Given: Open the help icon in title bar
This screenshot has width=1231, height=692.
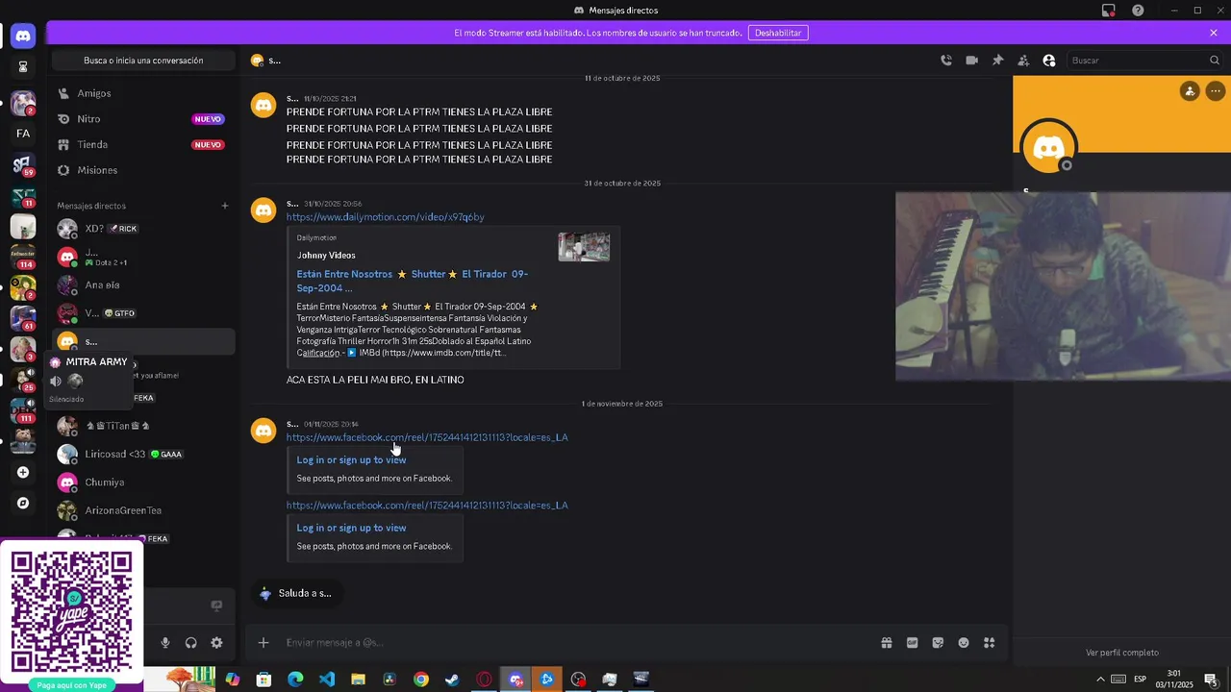Looking at the screenshot, I should coord(1139,11).
